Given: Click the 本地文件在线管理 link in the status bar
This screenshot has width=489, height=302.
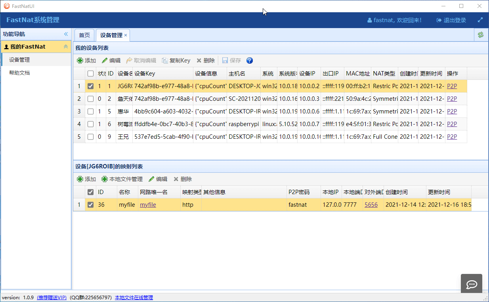Looking at the screenshot, I should tap(134, 298).
